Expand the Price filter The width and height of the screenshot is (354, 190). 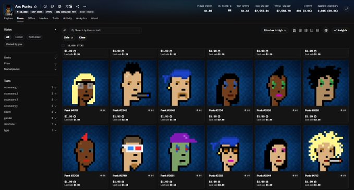click(30, 64)
